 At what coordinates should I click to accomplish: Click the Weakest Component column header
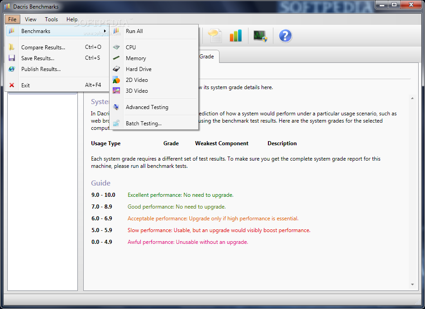tap(221, 143)
